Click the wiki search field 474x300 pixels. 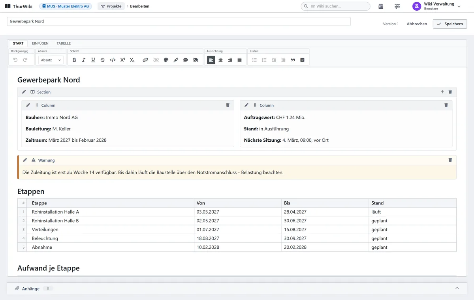(x=335, y=6)
